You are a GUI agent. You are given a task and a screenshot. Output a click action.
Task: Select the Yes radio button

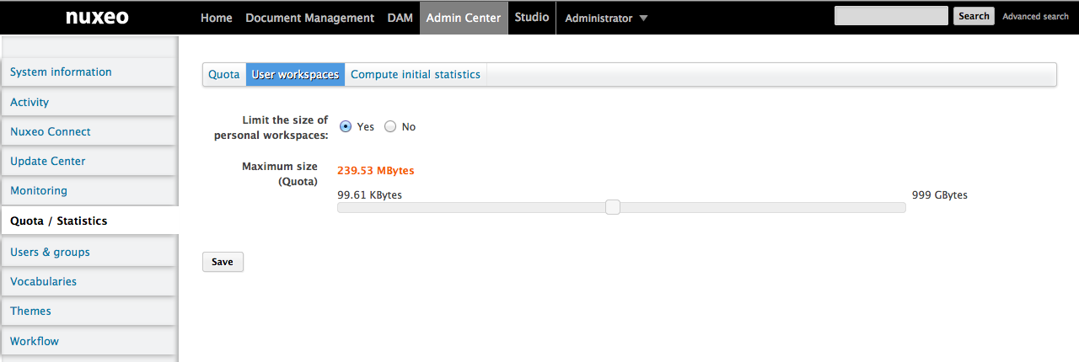pos(346,126)
